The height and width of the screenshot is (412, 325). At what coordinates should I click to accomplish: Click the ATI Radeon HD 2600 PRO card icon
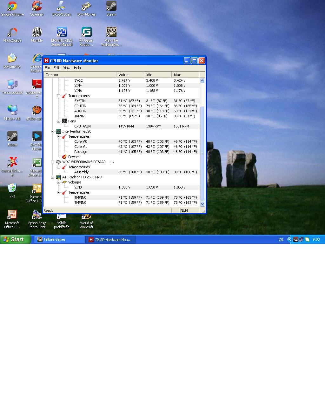pyautogui.click(x=58, y=177)
